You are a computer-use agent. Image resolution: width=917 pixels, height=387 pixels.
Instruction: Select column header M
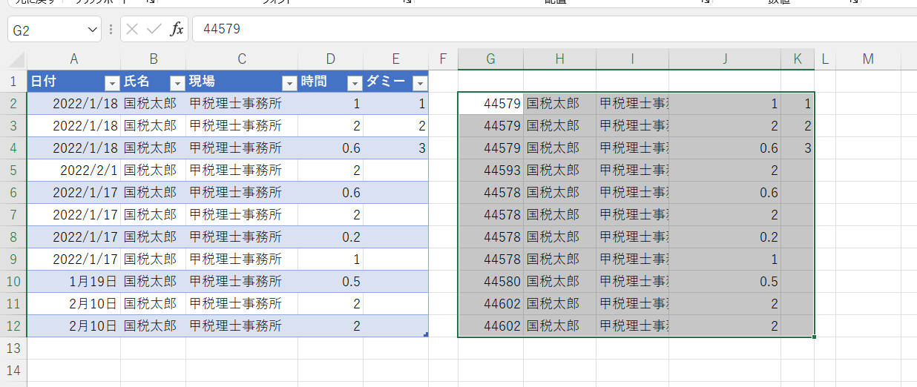pyautogui.click(x=867, y=59)
